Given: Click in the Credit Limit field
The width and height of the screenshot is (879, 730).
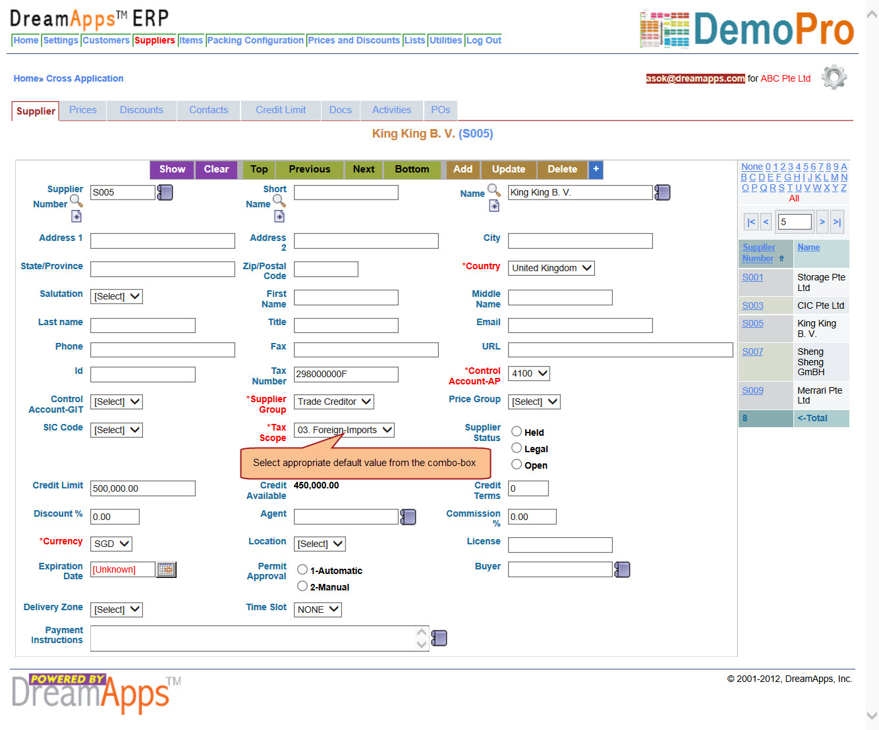Looking at the screenshot, I should click(x=143, y=488).
